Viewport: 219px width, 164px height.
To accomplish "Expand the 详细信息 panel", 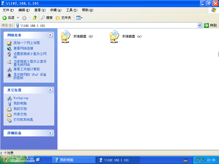I will [x=50, y=133].
